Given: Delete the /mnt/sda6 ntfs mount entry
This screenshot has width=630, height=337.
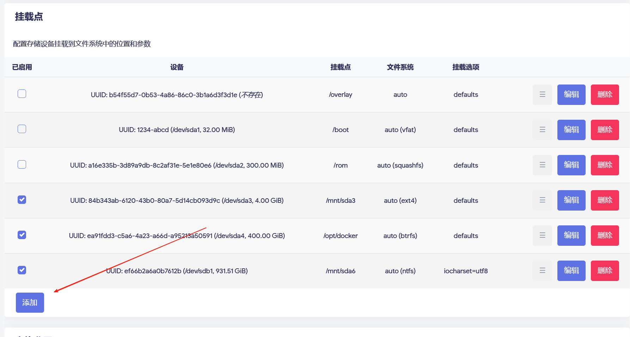Looking at the screenshot, I should pyautogui.click(x=605, y=271).
